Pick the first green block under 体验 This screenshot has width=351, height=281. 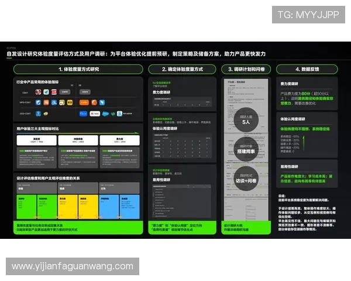point(27,207)
